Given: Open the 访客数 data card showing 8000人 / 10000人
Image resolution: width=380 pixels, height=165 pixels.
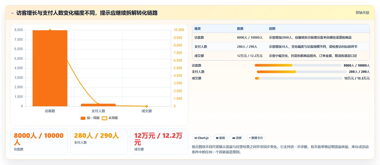Looking at the screenshot, I should 39,142.
